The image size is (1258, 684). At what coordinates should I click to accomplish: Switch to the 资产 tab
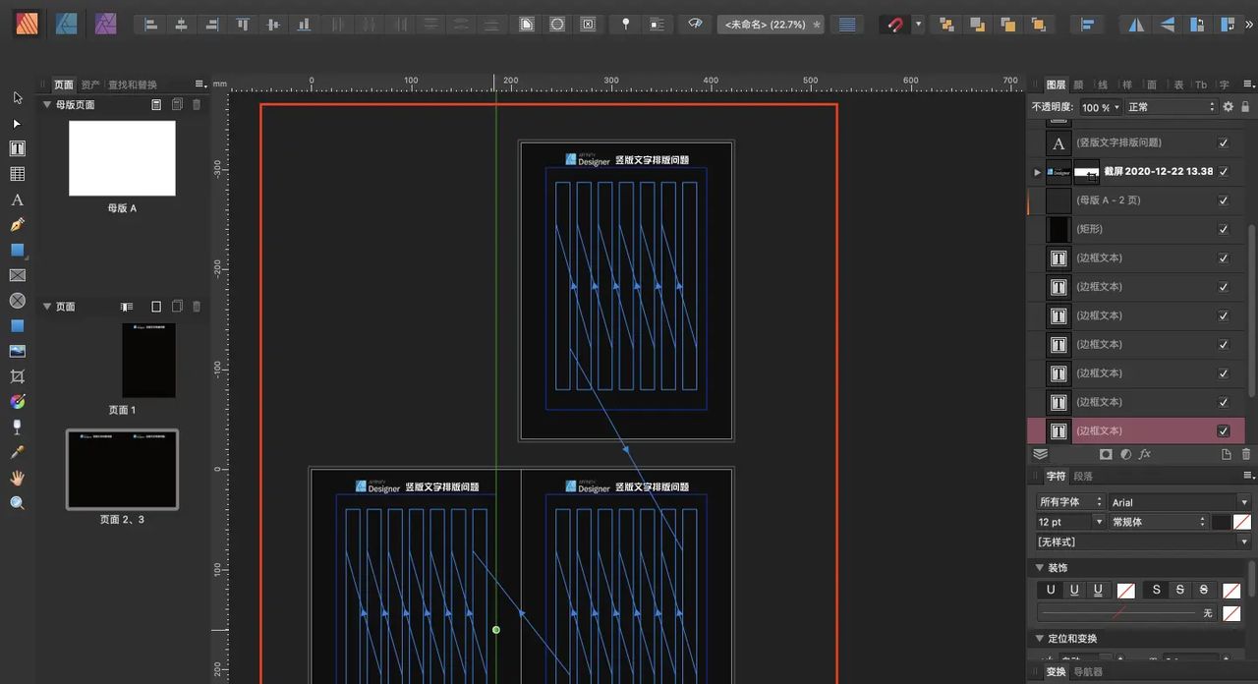(91, 85)
